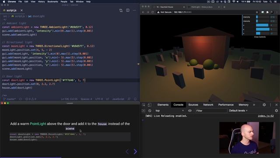Adjust y position slider in GUI panel
The height and width of the screenshot is (158, 280).
[262, 29]
